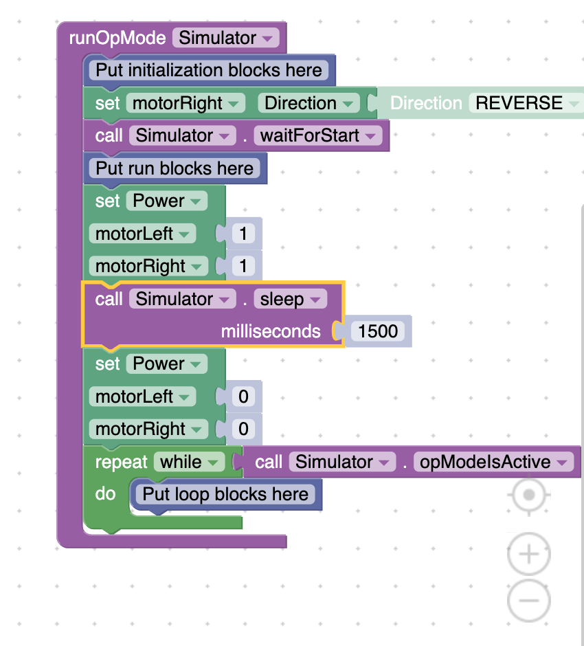Screen dimensions: 584x646
Task: Open the sleep method dropdown
Action: click(x=290, y=299)
